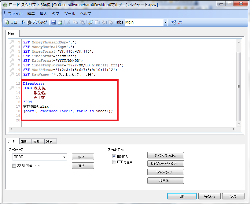Open the ヘルプ menu

(x=86, y=14)
